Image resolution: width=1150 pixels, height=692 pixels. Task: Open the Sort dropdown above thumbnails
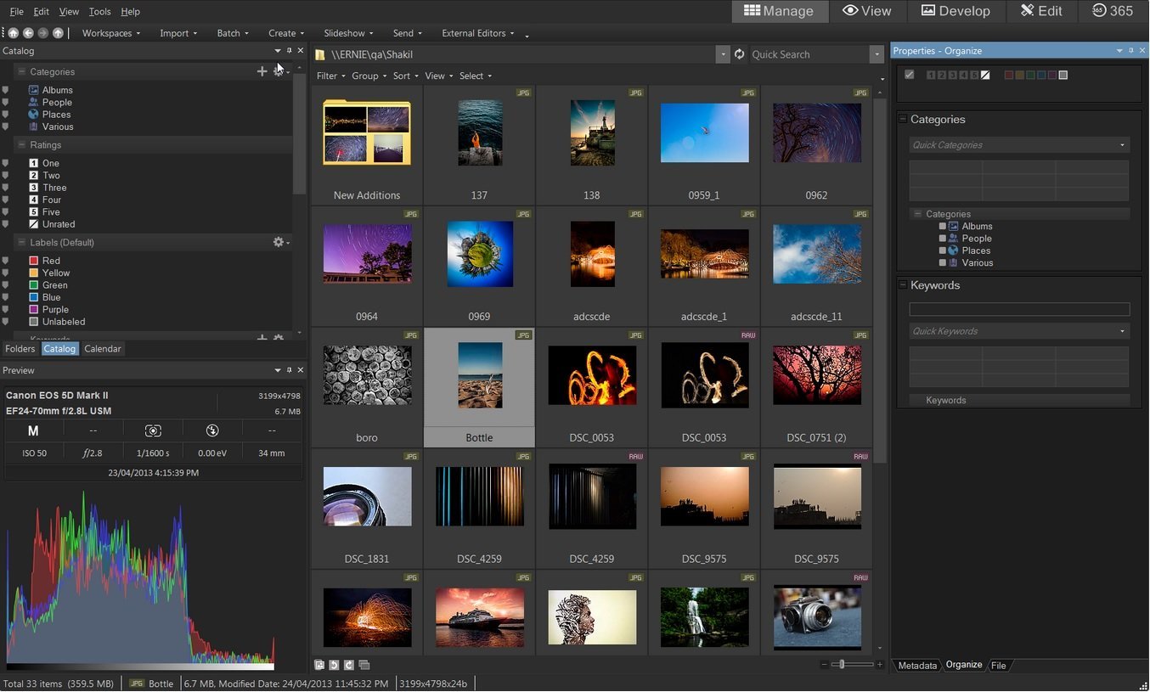click(x=404, y=76)
